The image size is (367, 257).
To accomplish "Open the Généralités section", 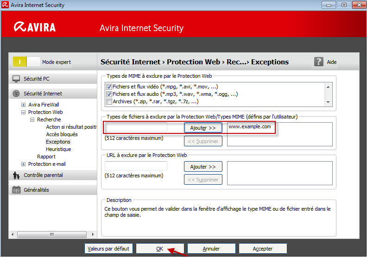I will (x=53, y=190).
